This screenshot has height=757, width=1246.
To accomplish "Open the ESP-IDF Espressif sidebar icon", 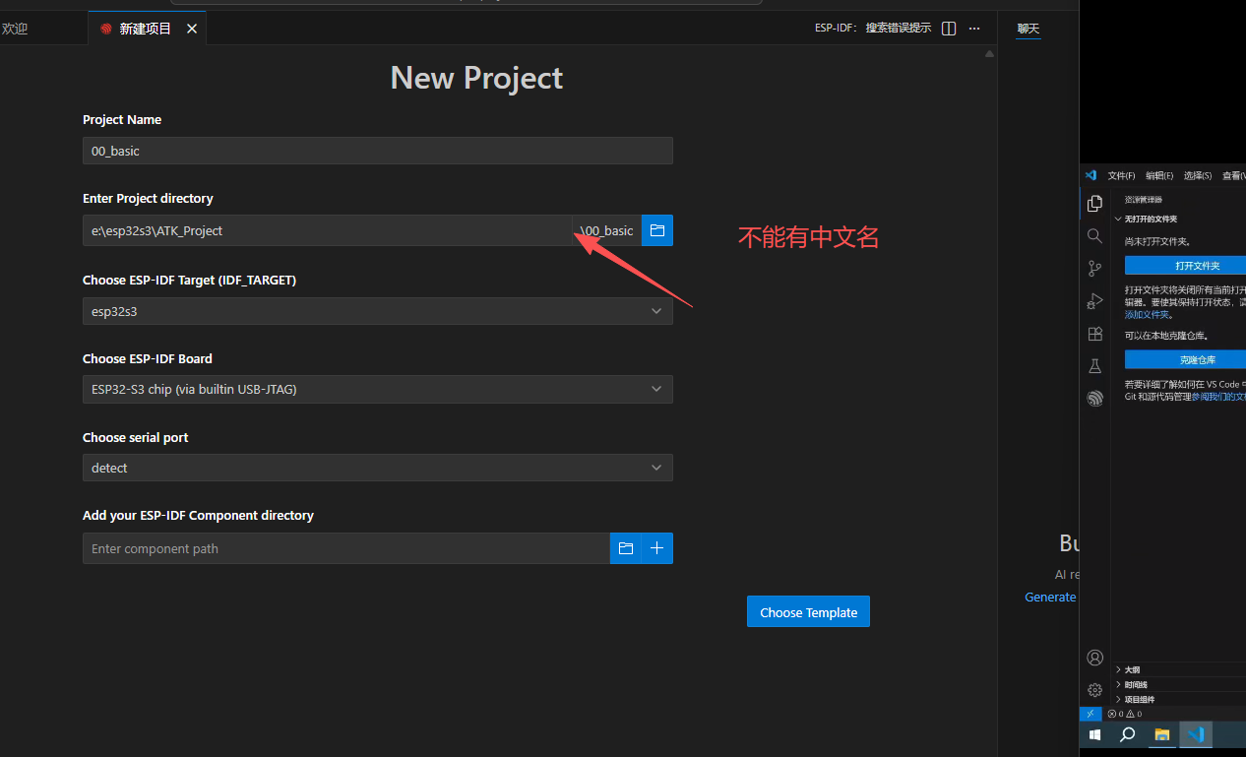I will point(1094,399).
